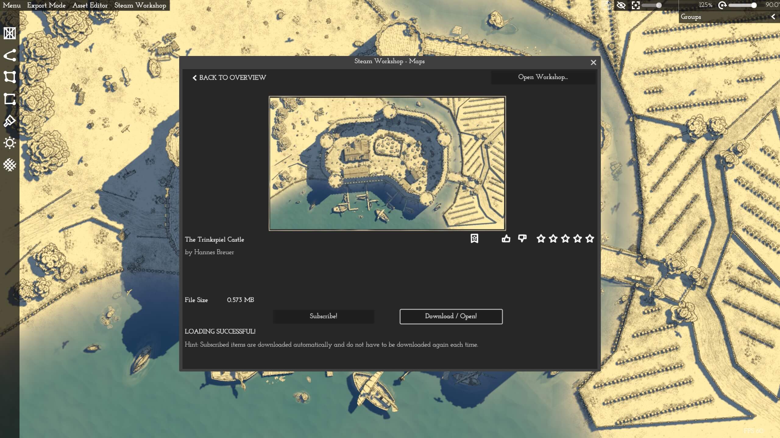
Task: Go back to overview
Action: pos(229,78)
